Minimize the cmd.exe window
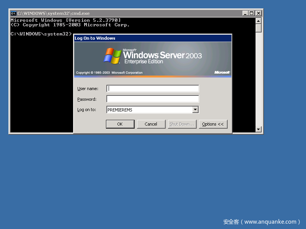The height and width of the screenshot is (229, 306). click(245, 13)
